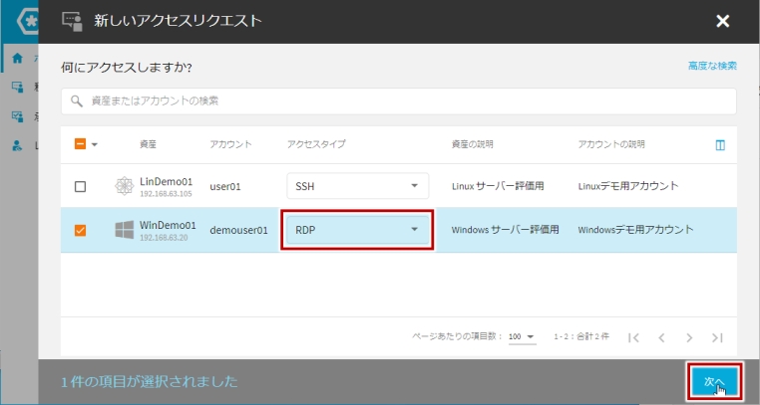The height and width of the screenshot is (405, 760).
Task: Open the approvals icon in the sidebar
Action: 17,116
